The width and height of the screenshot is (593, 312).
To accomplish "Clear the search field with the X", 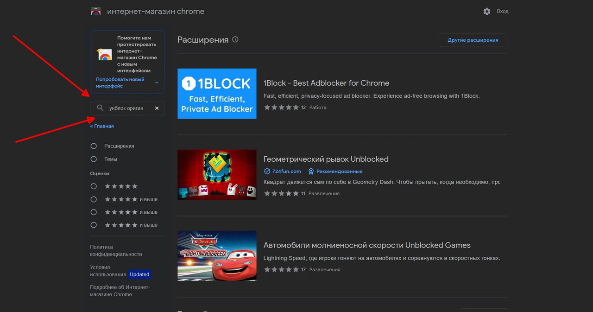I will 157,108.
